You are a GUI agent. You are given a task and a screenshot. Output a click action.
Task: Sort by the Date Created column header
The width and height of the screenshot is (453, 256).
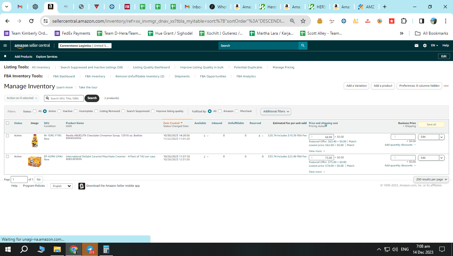click(x=173, y=123)
